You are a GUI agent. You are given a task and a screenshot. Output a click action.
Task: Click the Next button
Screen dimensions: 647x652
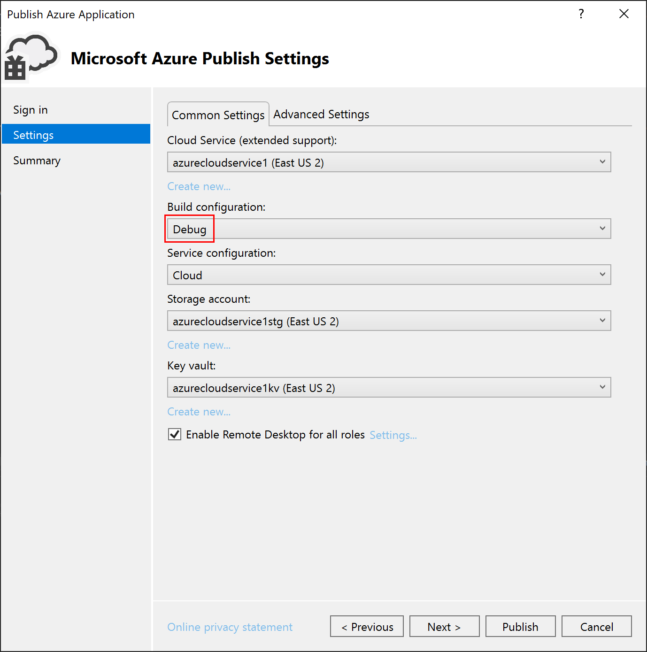[444, 626]
